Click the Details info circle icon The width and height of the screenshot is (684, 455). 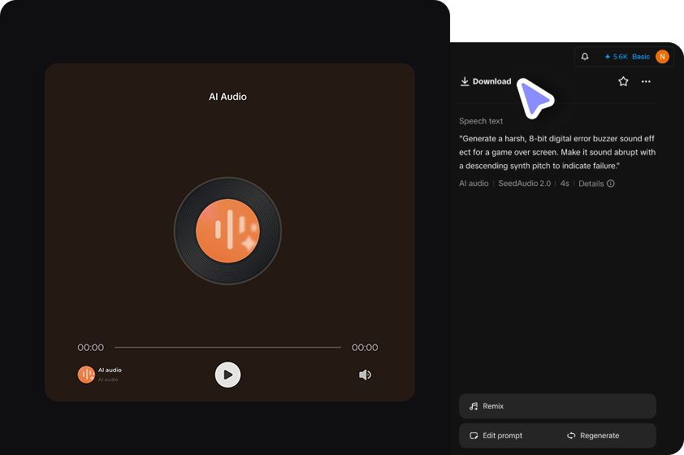point(611,184)
